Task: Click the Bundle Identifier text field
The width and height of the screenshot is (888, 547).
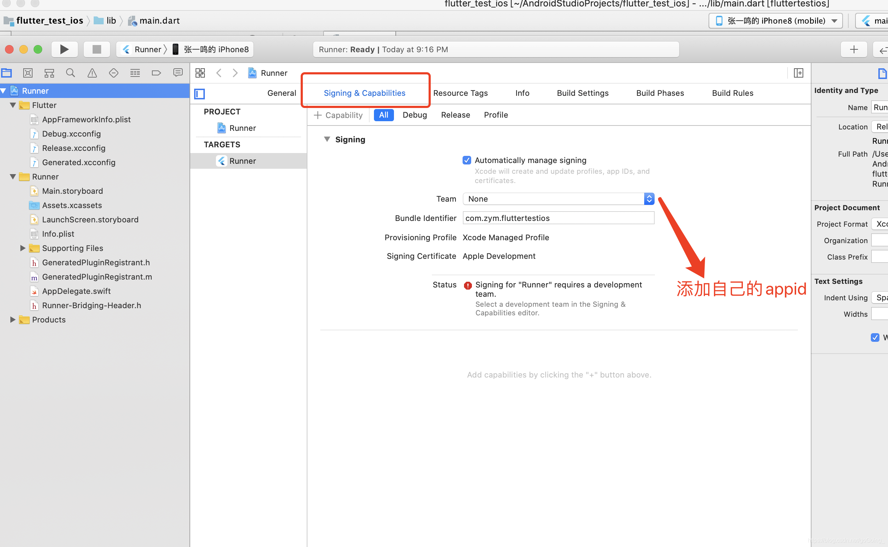Action: [558, 218]
